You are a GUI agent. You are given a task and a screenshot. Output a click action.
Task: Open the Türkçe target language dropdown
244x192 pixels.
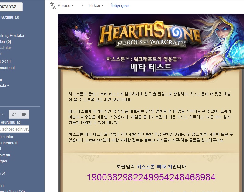click(x=96, y=5)
